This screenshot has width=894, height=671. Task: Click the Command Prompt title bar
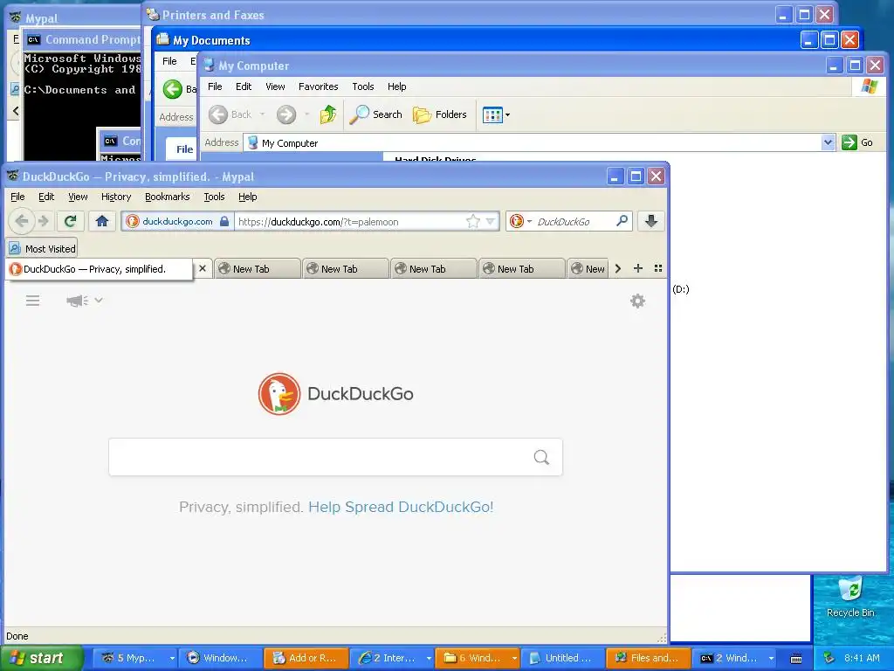coord(83,40)
